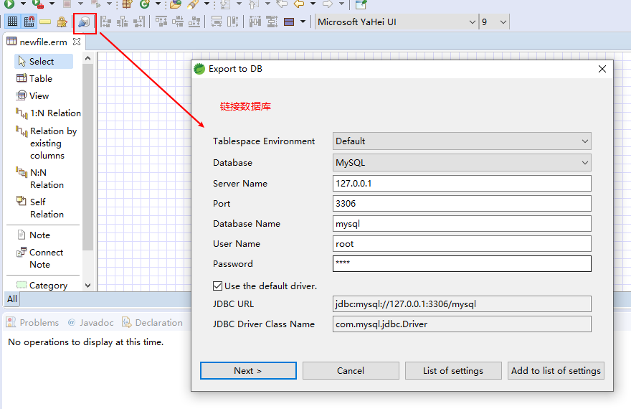Choose the N:N Relation tool
Image resolution: width=631 pixels, height=409 pixels.
point(40,179)
